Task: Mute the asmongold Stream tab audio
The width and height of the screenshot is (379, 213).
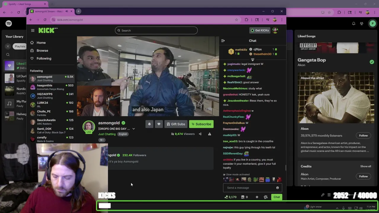Action: pyautogui.click(x=67, y=11)
